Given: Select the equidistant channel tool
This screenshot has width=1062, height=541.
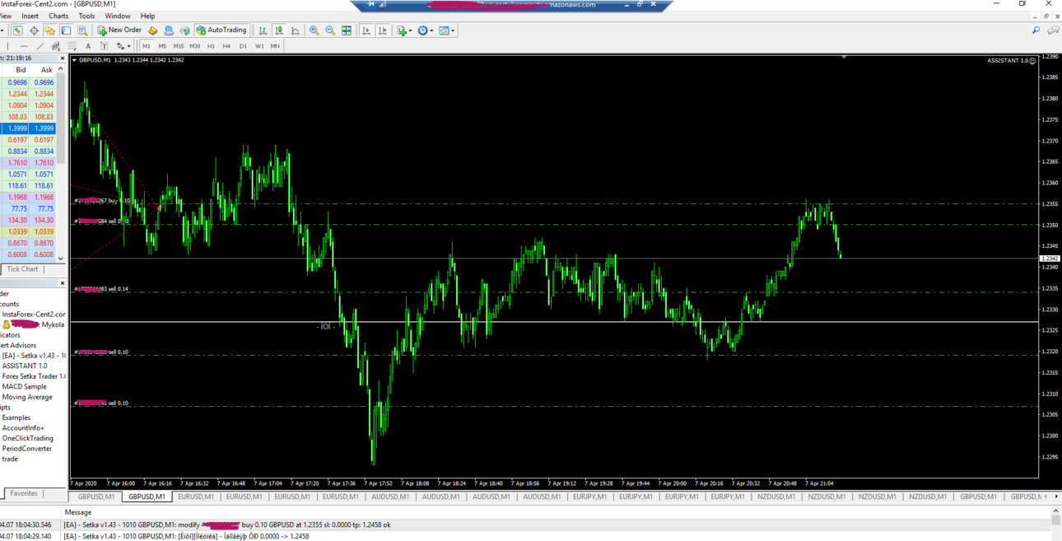Looking at the screenshot, I should (55, 46).
